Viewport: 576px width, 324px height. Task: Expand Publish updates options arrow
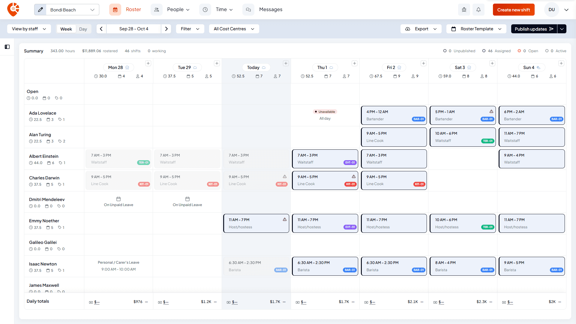562,29
